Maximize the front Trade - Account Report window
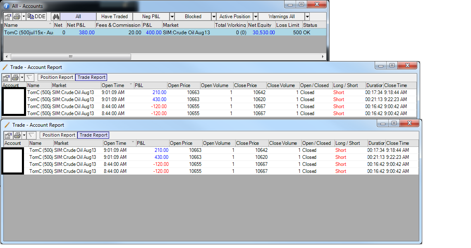The width and height of the screenshot is (471, 248). (x=394, y=123)
